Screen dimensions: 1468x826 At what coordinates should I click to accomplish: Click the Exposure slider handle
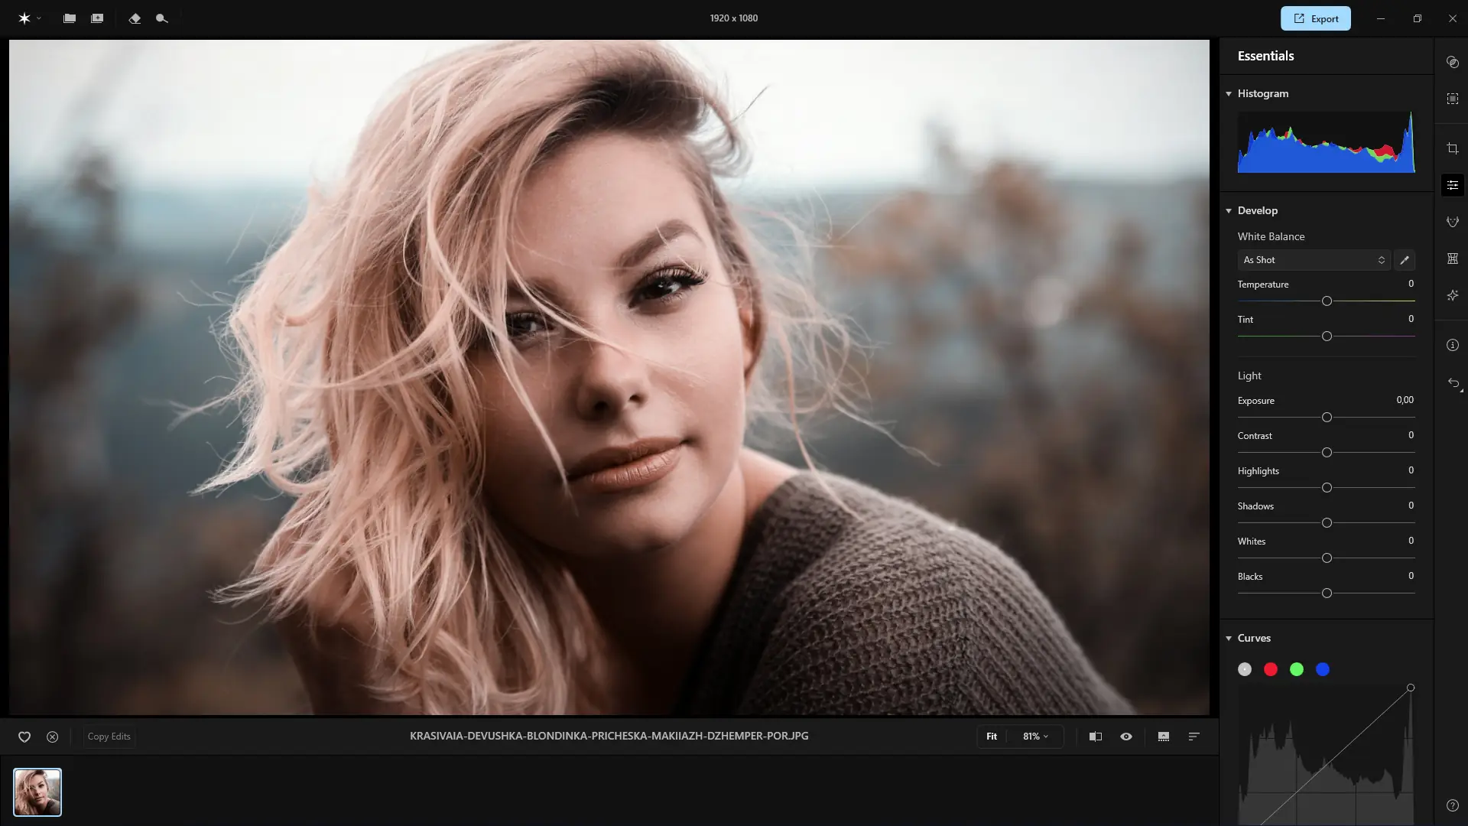[x=1327, y=418]
